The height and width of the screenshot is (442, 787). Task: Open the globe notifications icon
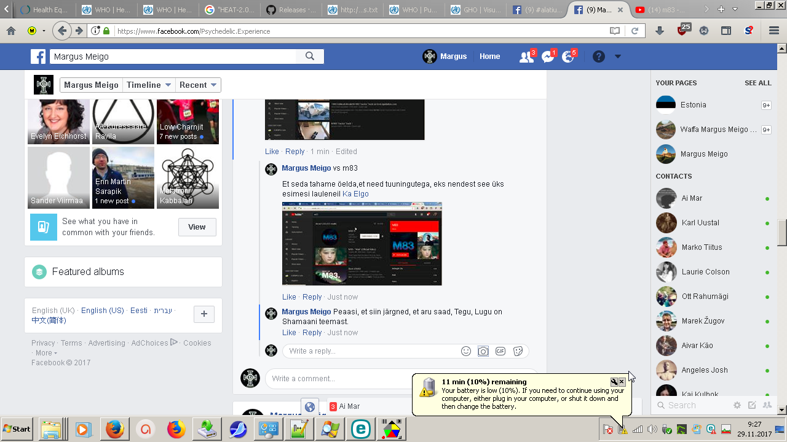(569, 56)
